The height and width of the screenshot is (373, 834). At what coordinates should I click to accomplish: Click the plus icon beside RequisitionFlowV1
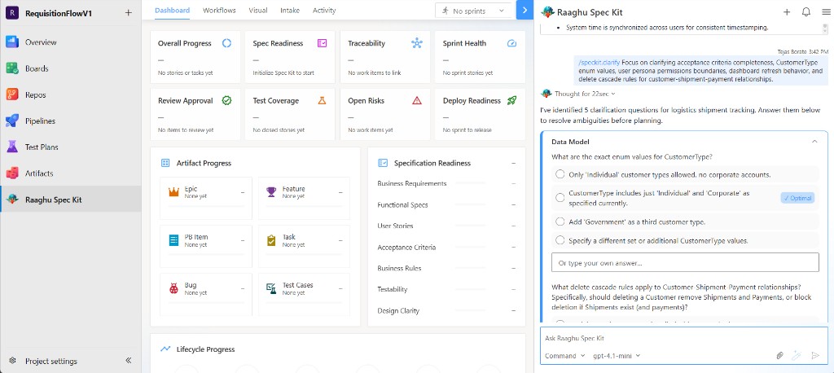[x=128, y=13]
